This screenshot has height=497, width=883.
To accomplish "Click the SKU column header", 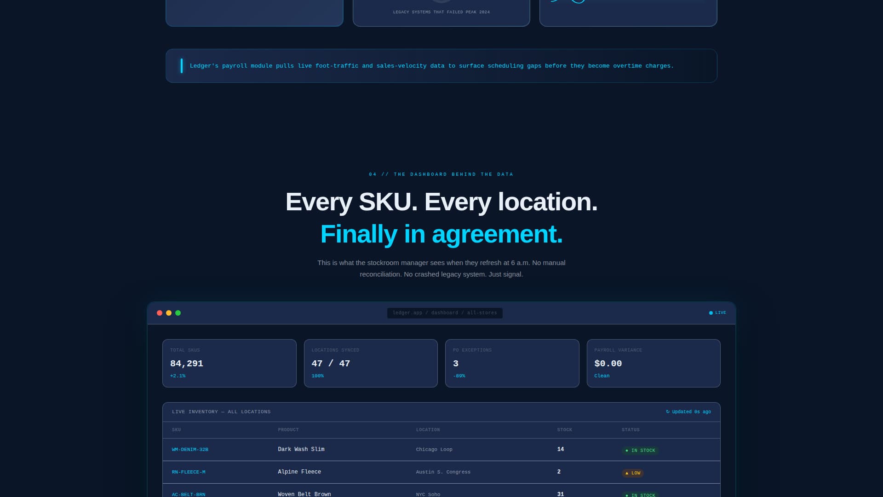I will [x=176, y=430].
